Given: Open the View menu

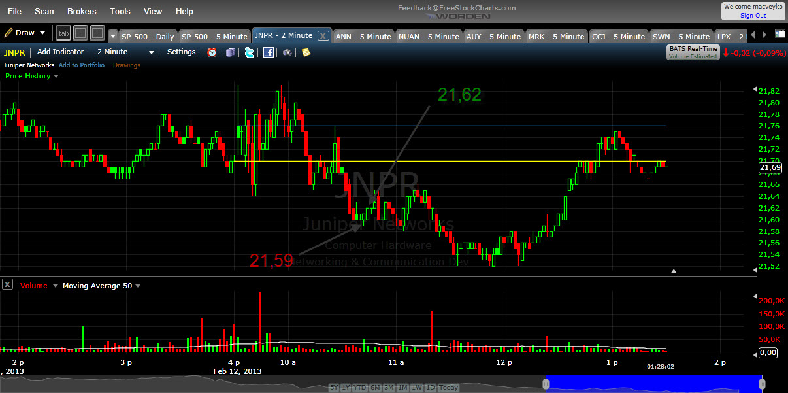Looking at the screenshot, I should (153, 11).
